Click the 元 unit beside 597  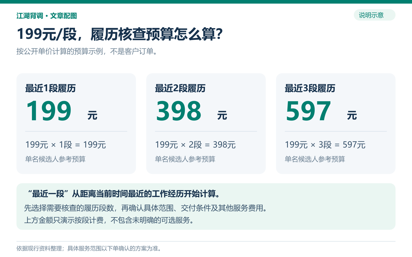point(352,116)
